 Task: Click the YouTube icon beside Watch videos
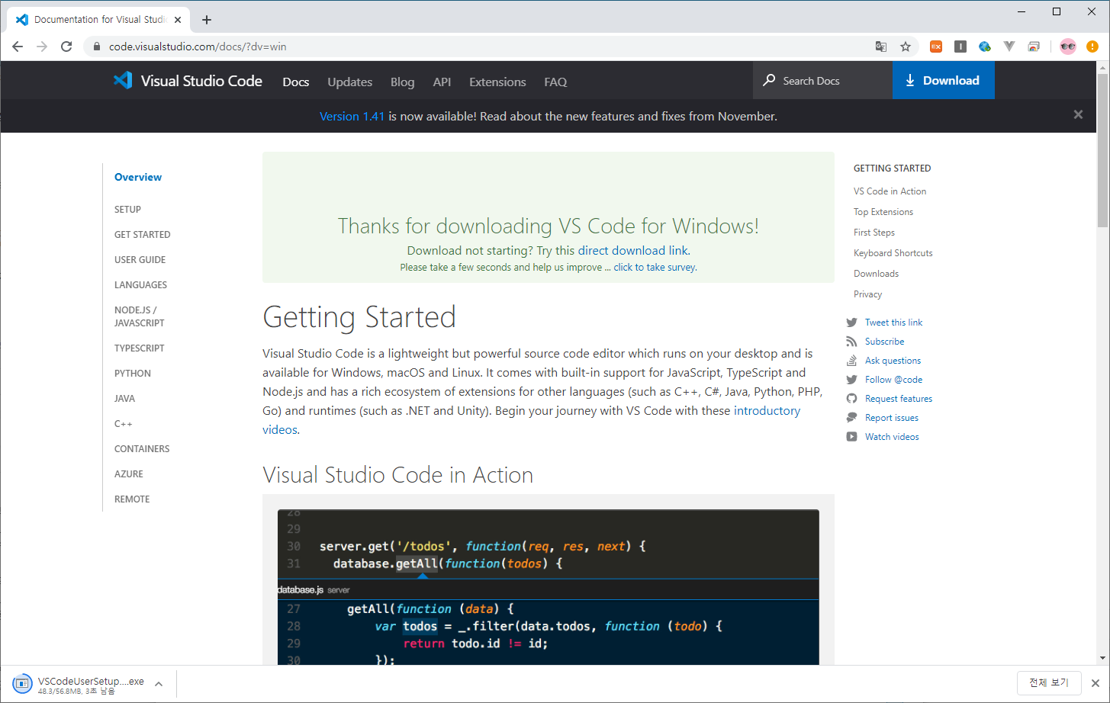click(x=851, y=437)
